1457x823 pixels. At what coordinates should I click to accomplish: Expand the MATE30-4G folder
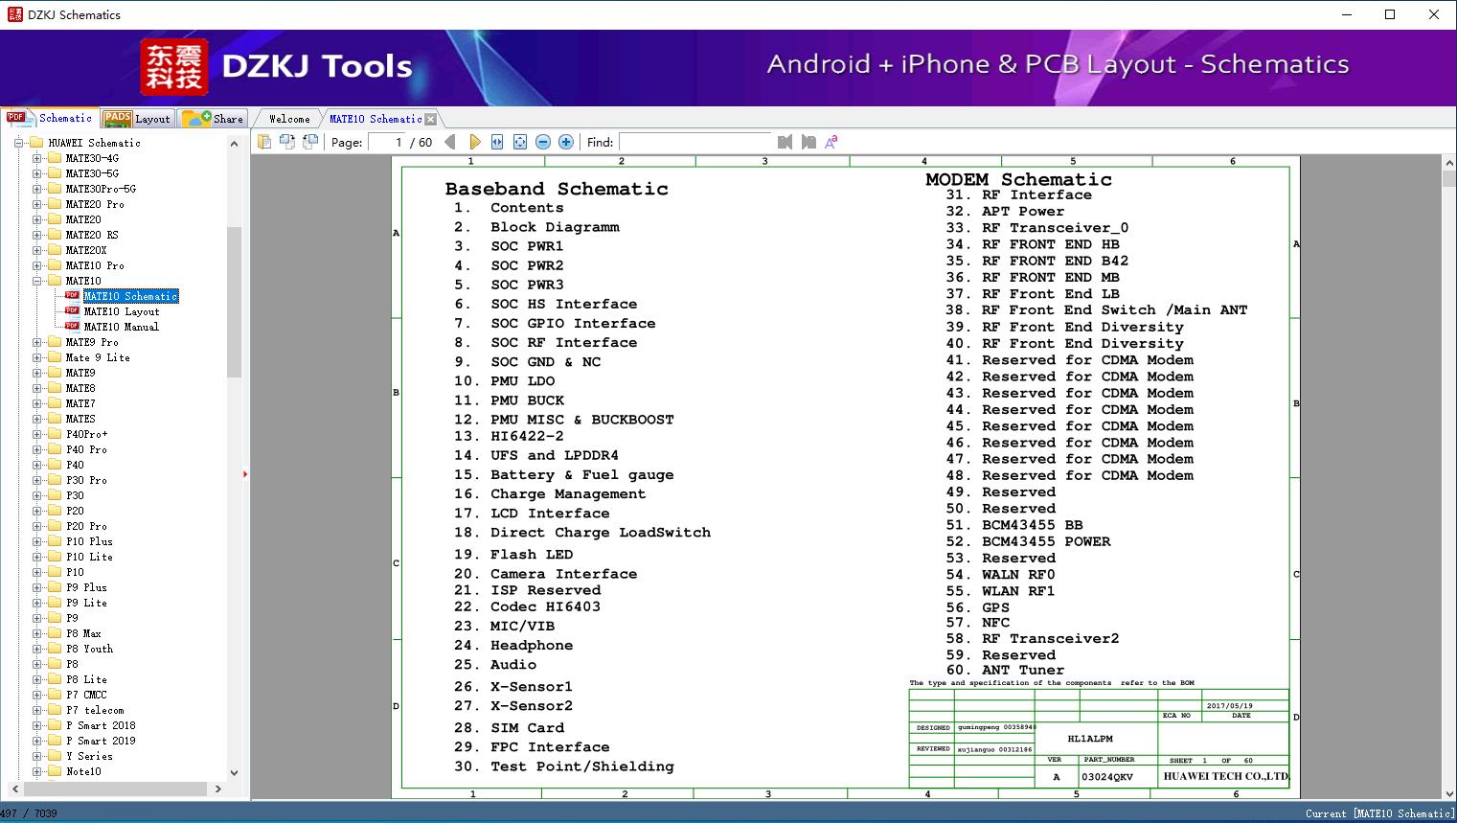[36, 158]
